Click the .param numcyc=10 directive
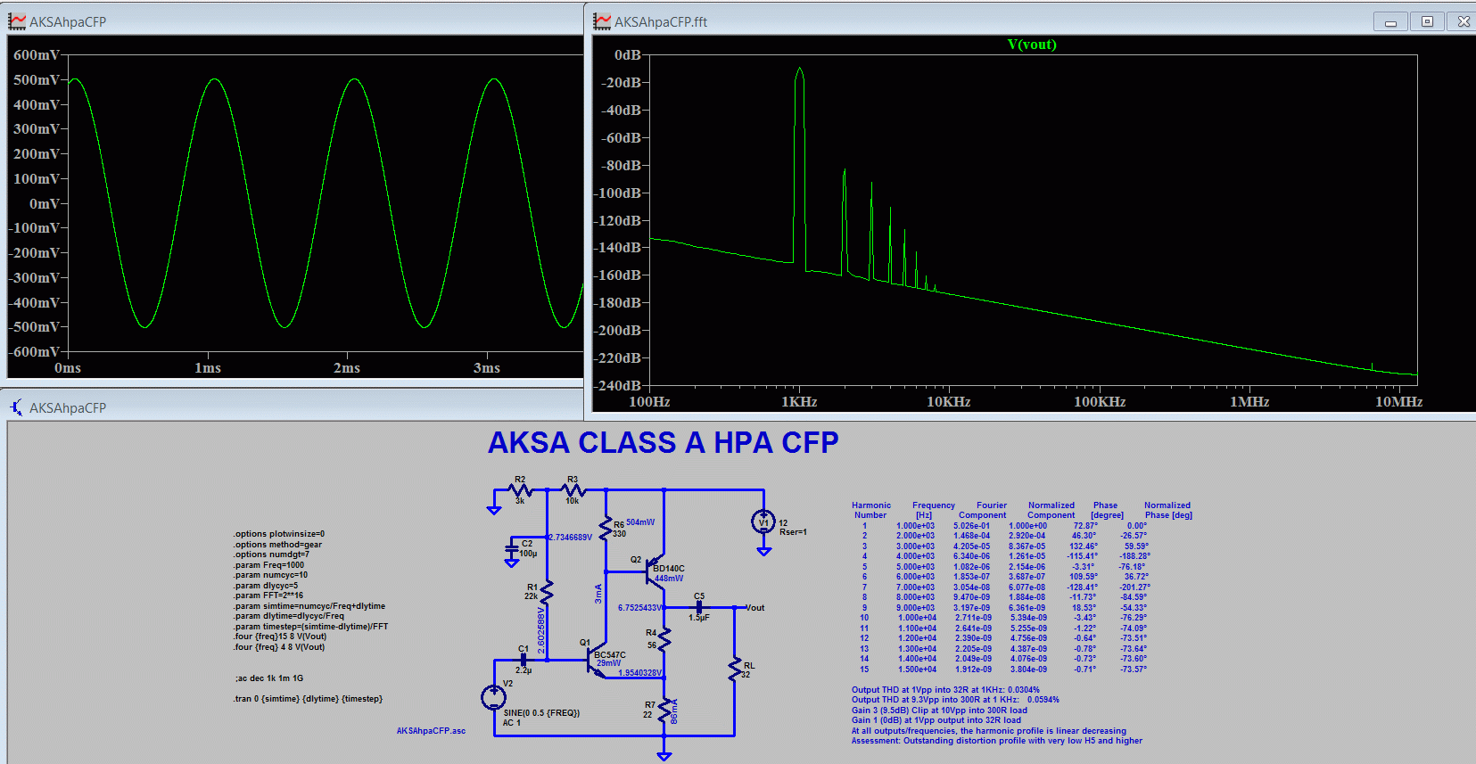 pos(271,575)
